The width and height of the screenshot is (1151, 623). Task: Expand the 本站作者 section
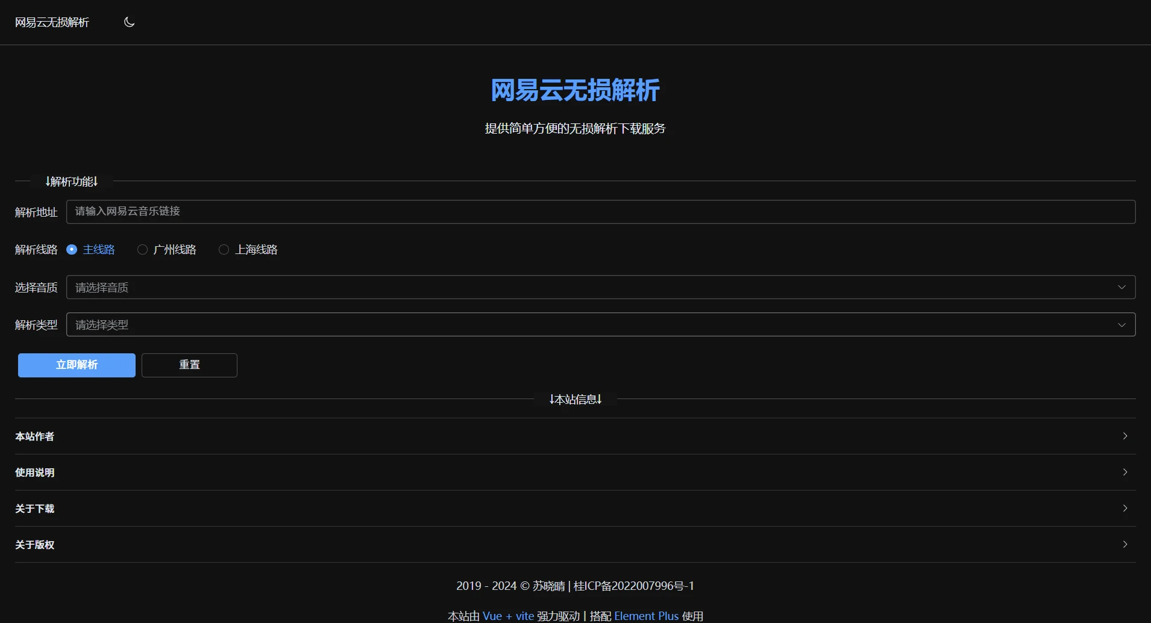click(x=575, y=436)
